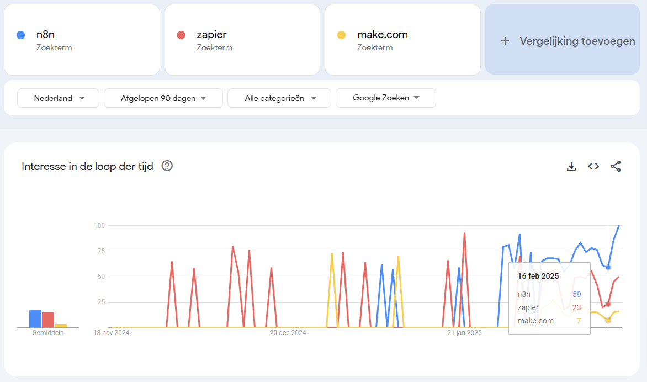Image resolution: width=647 pixels, height=382 pixels.
Task: Click the yellow make.com color dot
Action: 341,35
